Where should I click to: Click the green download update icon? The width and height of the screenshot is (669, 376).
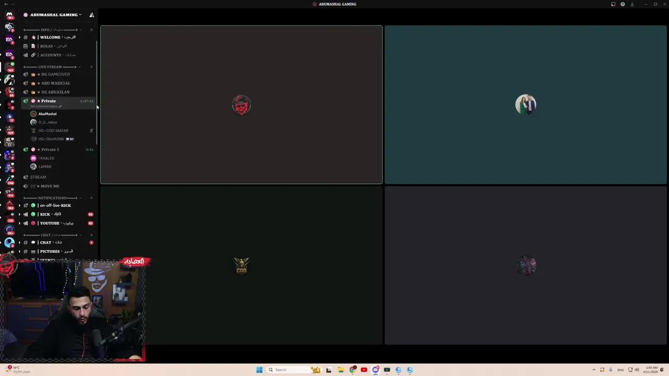632,4
